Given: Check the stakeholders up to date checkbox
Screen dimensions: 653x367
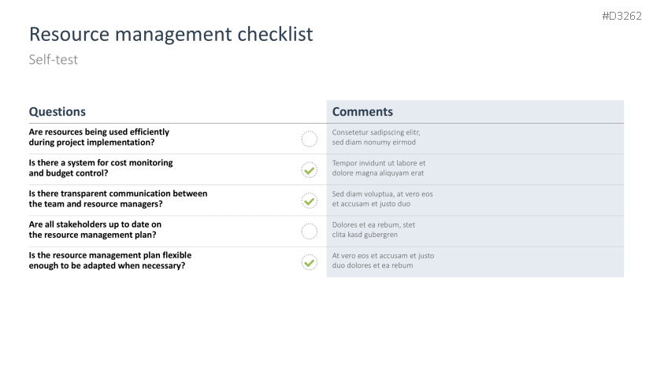Looking at the screenshot, I should point(310,231).
